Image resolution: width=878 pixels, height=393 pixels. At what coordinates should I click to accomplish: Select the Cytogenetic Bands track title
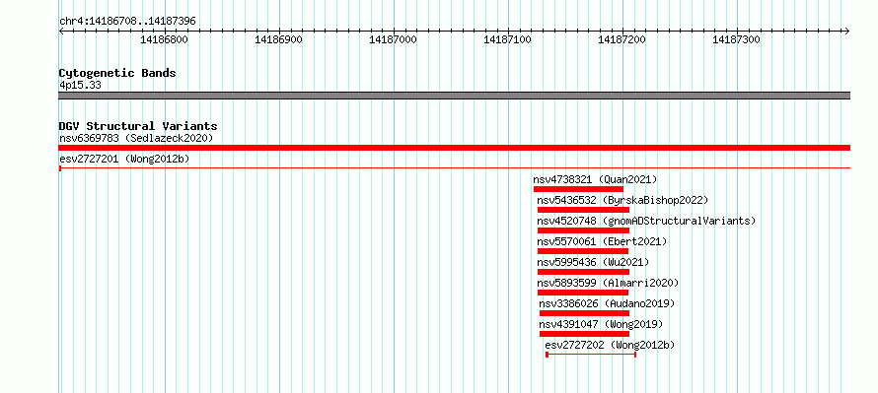[117, 73]
